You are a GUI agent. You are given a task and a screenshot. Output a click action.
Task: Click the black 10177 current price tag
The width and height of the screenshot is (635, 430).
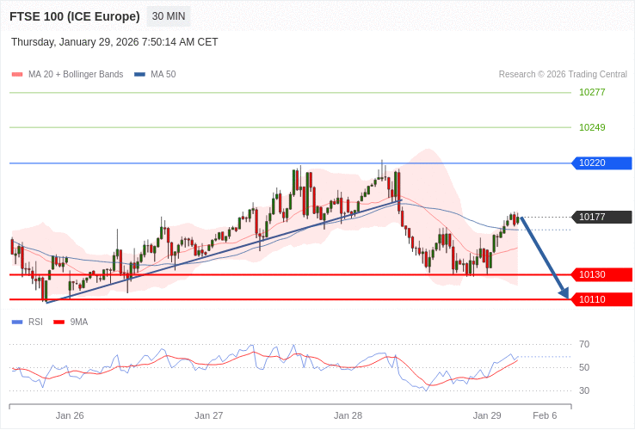click(601, 217)
